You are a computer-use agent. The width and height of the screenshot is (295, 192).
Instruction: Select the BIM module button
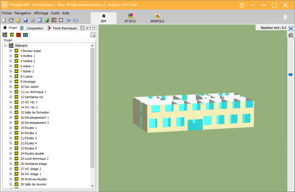(x=104, y=18)
